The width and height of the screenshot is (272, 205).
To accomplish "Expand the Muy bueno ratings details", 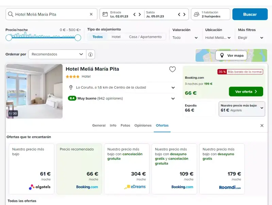I will (173, 98).
